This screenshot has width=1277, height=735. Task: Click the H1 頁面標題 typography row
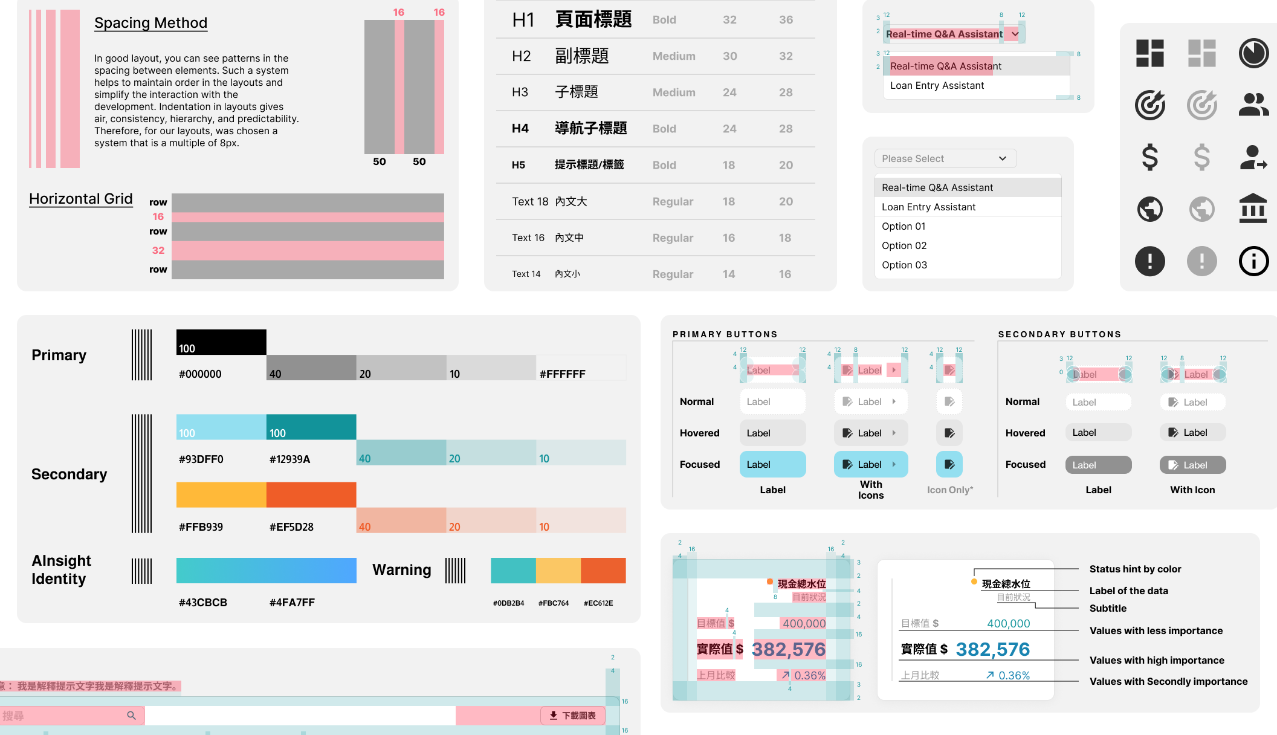[x=656, y=19]
